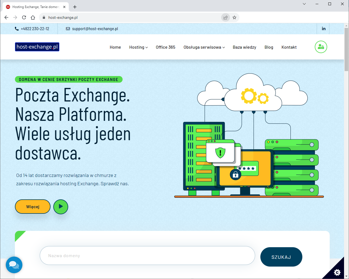Open the Baza wiedzy menu item
The width and height of the screenshot is (349, 279).
tap(244, 47)
